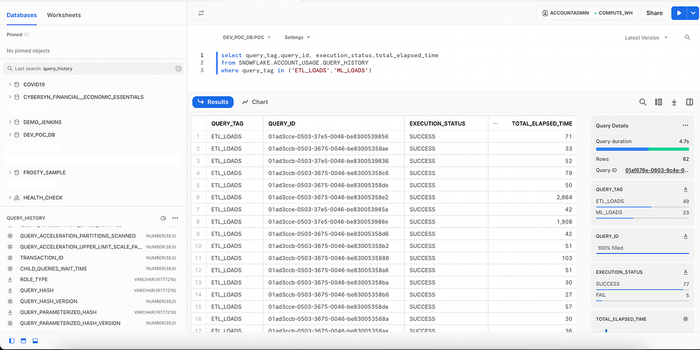
Task: Click the Share button
Action: (x=654, y=12)
